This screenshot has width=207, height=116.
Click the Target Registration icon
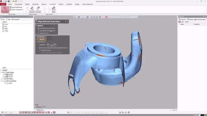pos(11,7)
